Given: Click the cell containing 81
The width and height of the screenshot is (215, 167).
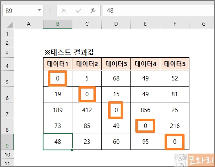Looking at the screenshot, I should pyautogui.click(x=174, y=94).
